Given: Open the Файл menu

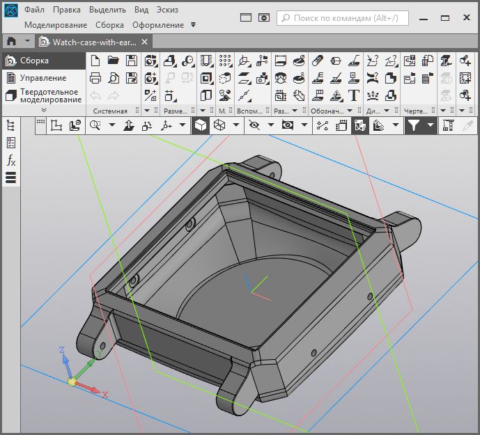Looking at the screenshot, I should point(34,10).
